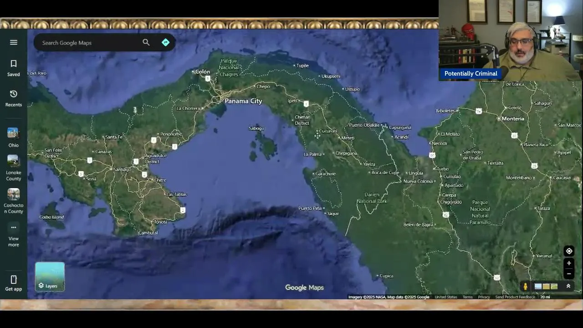Open the Saved bookmark panel
Viewport: 583px width, 328px height.
[14, 68]
